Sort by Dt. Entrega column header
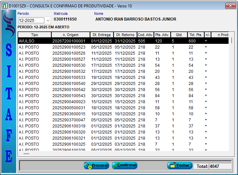 101,35
